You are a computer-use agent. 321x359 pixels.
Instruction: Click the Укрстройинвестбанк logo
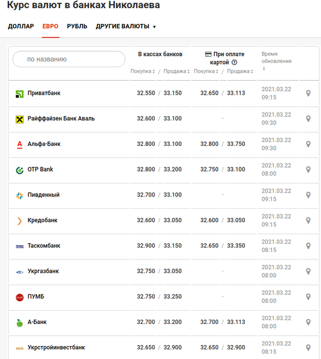point(19,348)
